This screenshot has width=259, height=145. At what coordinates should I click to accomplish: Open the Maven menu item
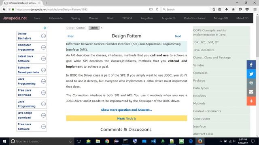[93, 18]
